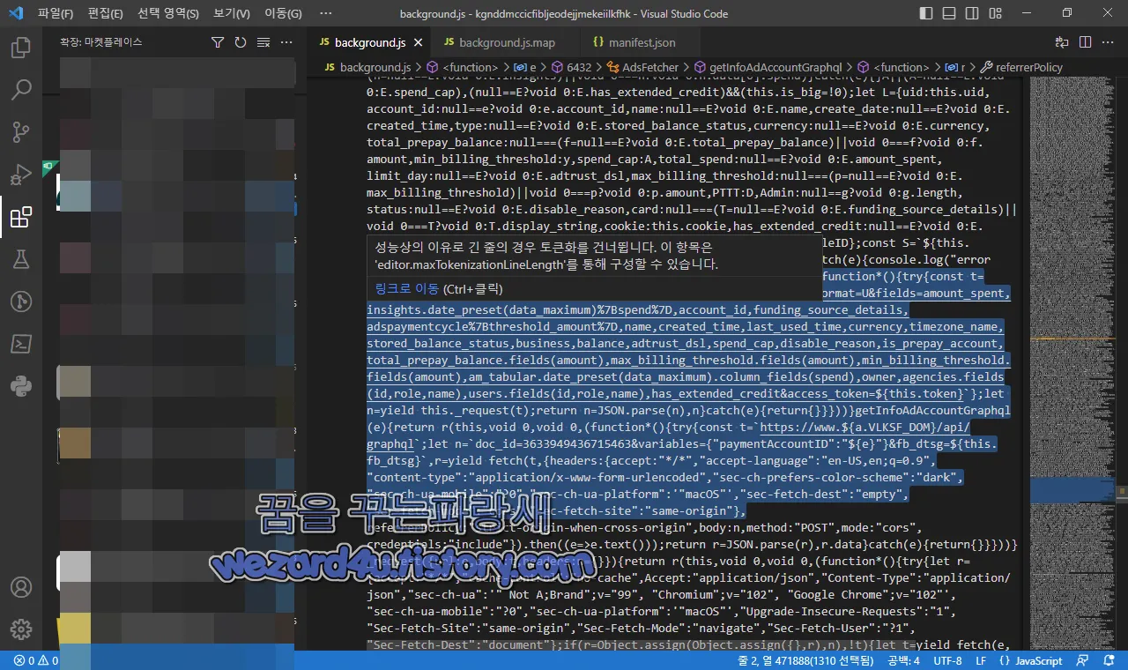Switch to background.js.map tab
The image size is (1128, 670).
coord(507,42)
